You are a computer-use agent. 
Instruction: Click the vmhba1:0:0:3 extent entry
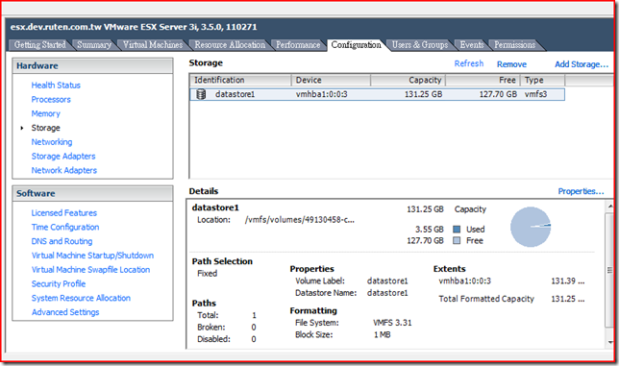[464, 281]
